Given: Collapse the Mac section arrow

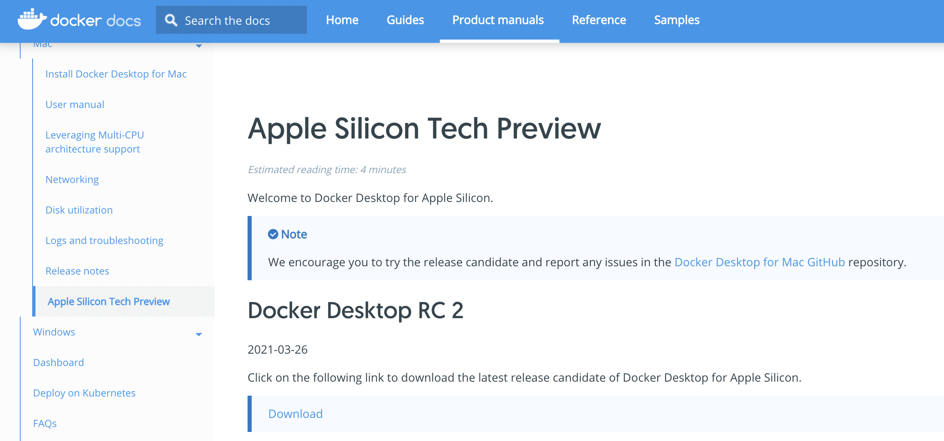Looking at the screenshot, I should point(199,46).
